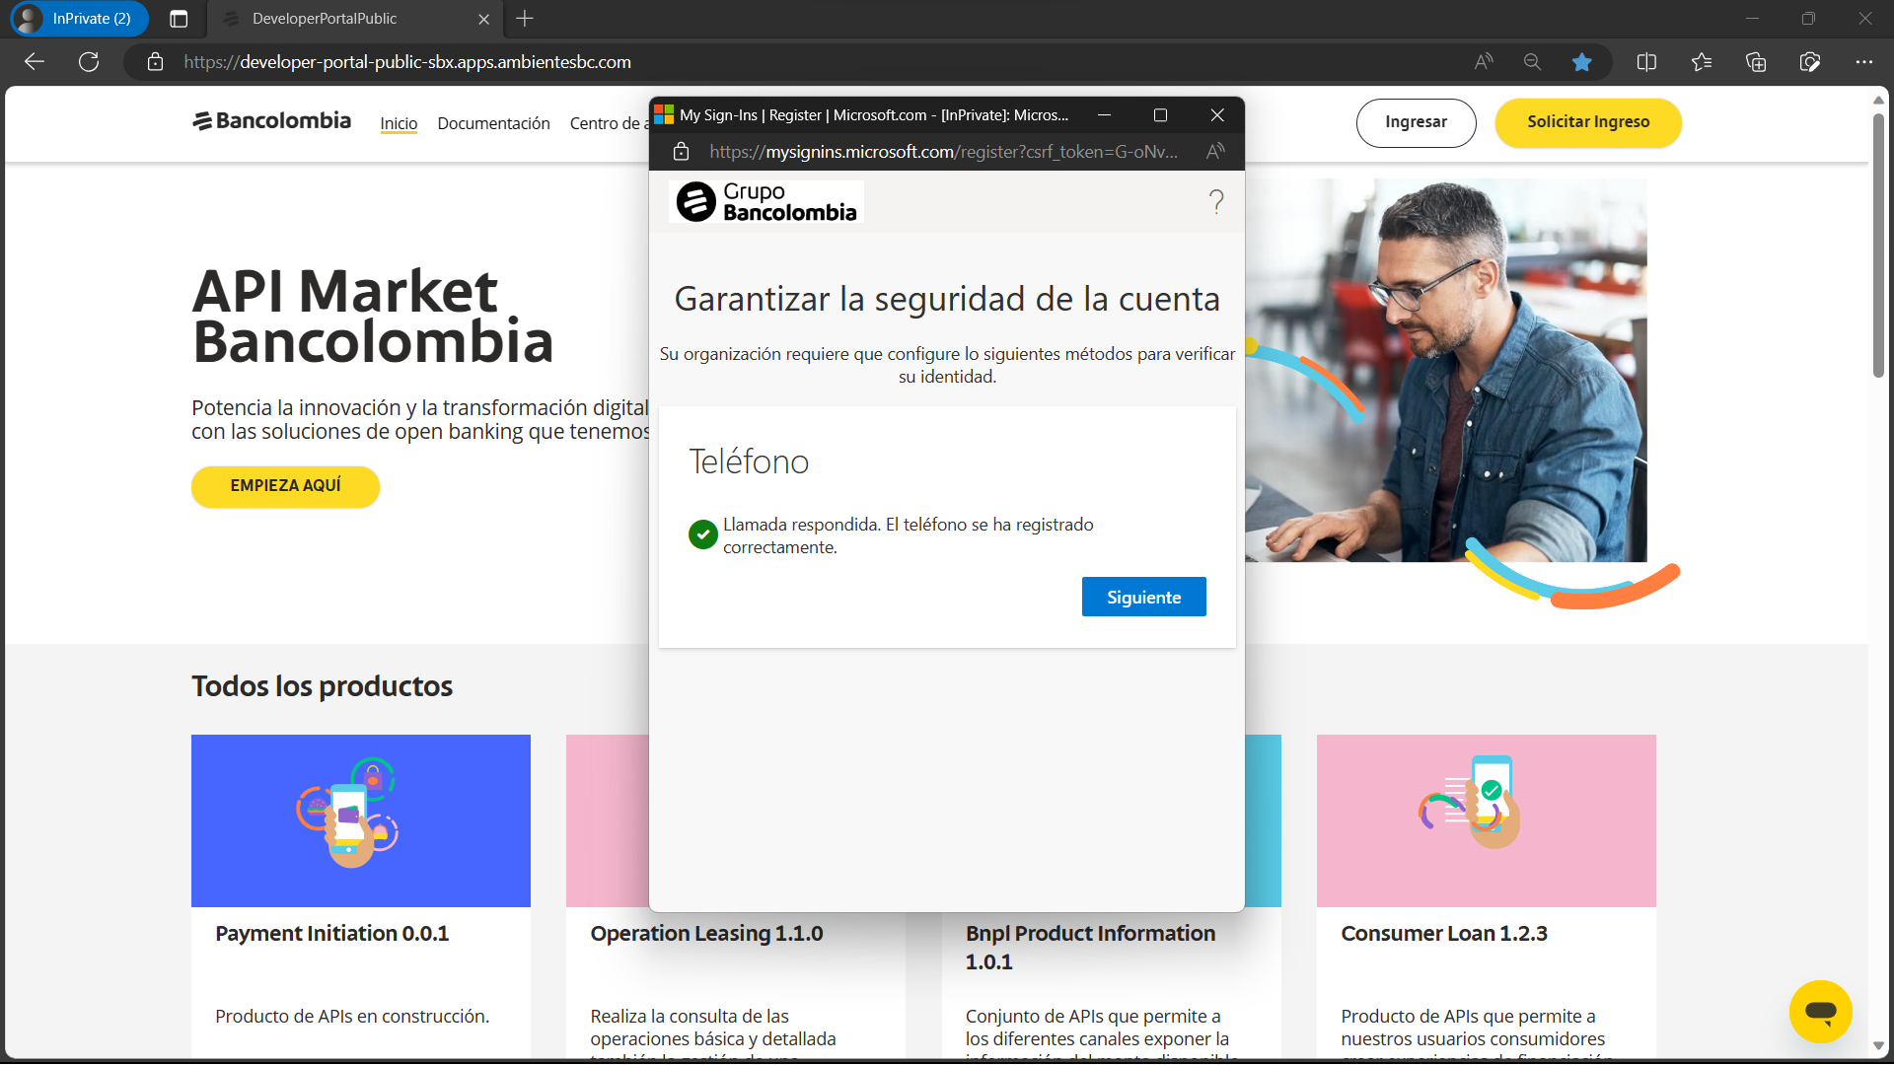Open the tab actions menu icon
This screenshot has width=1894, height=1065.
[x=179, y=19]
